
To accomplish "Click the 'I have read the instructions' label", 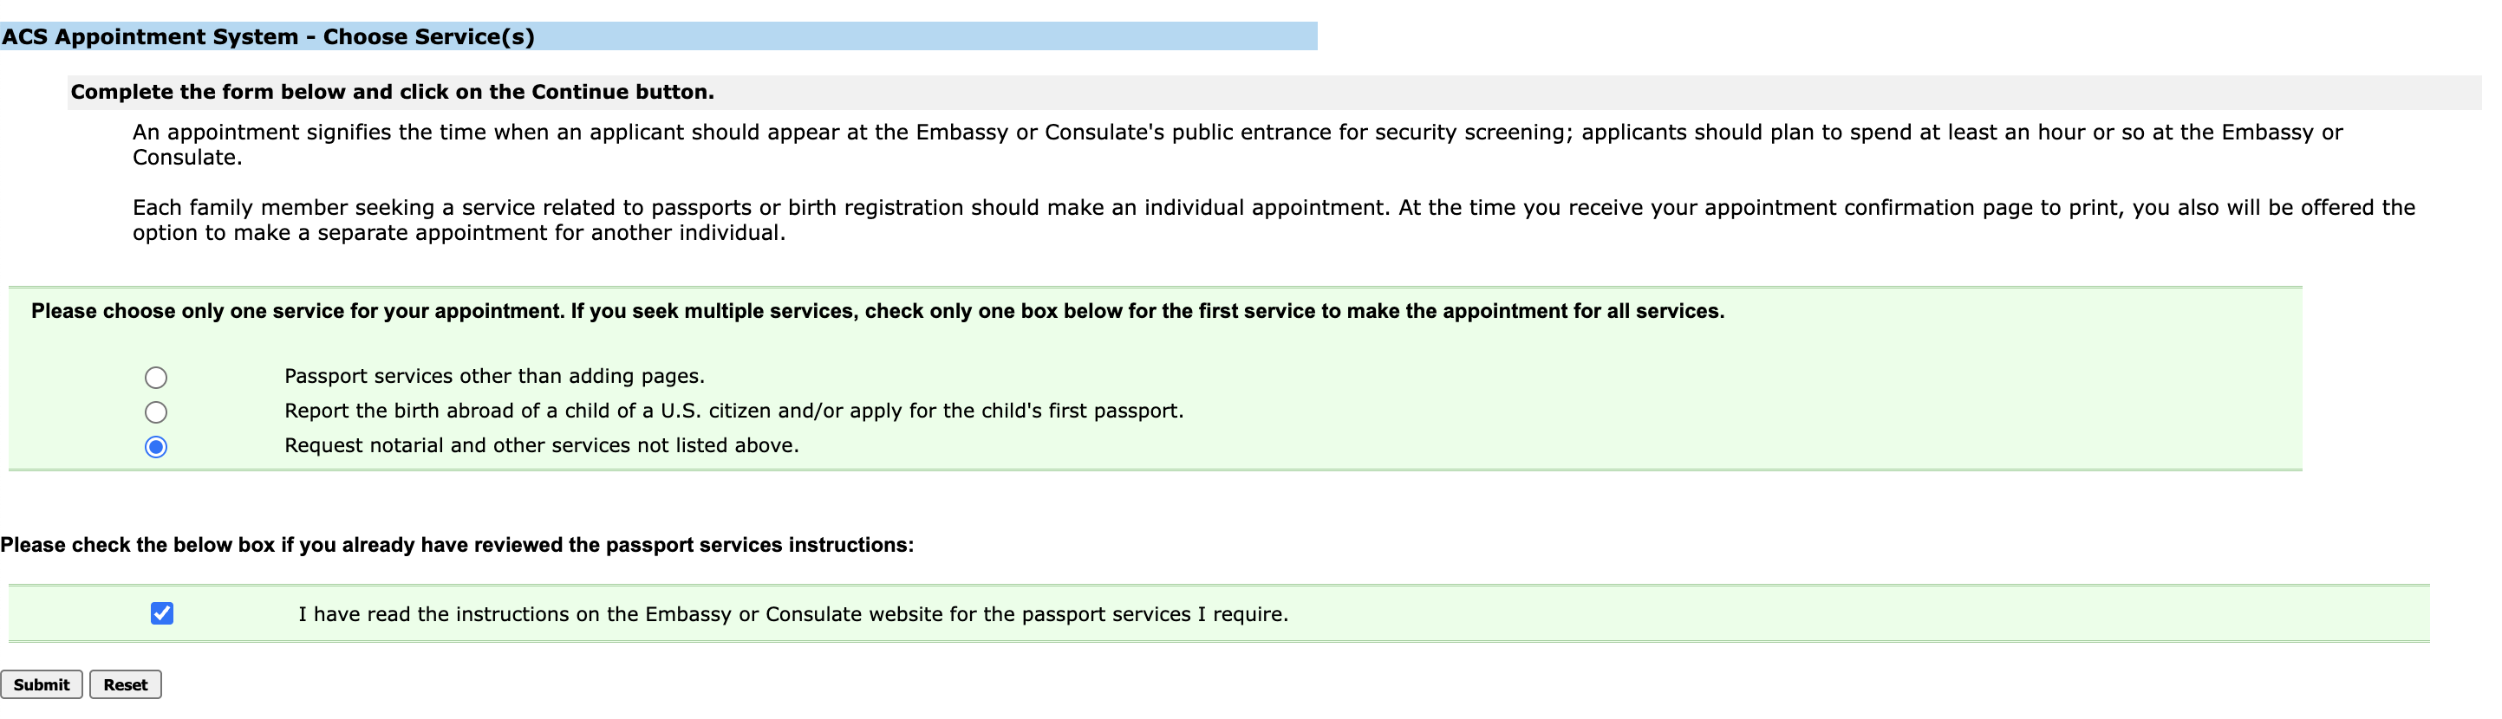I will coord(792,614).
